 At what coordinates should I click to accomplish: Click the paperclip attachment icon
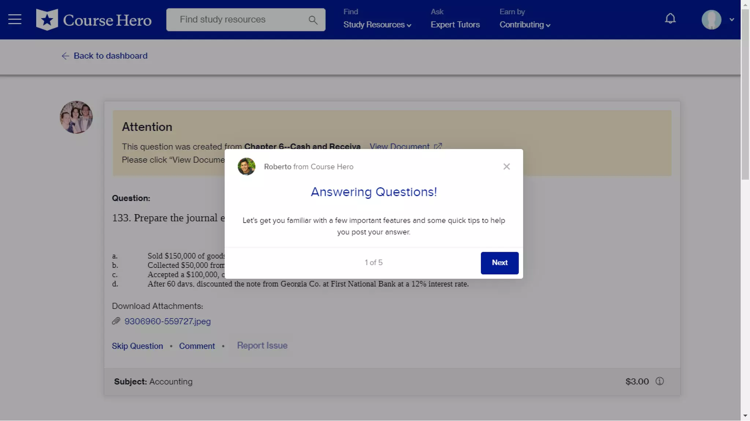coord(116,321)
